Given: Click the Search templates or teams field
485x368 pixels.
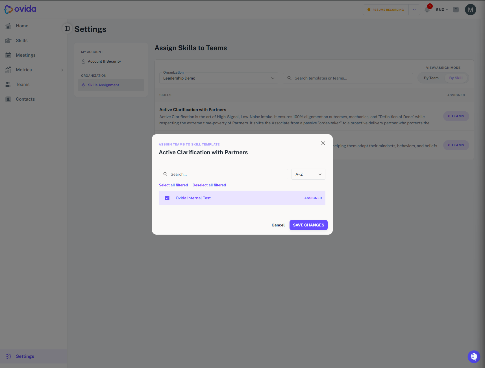Looking at the screenshot, I should coord(348,78).
